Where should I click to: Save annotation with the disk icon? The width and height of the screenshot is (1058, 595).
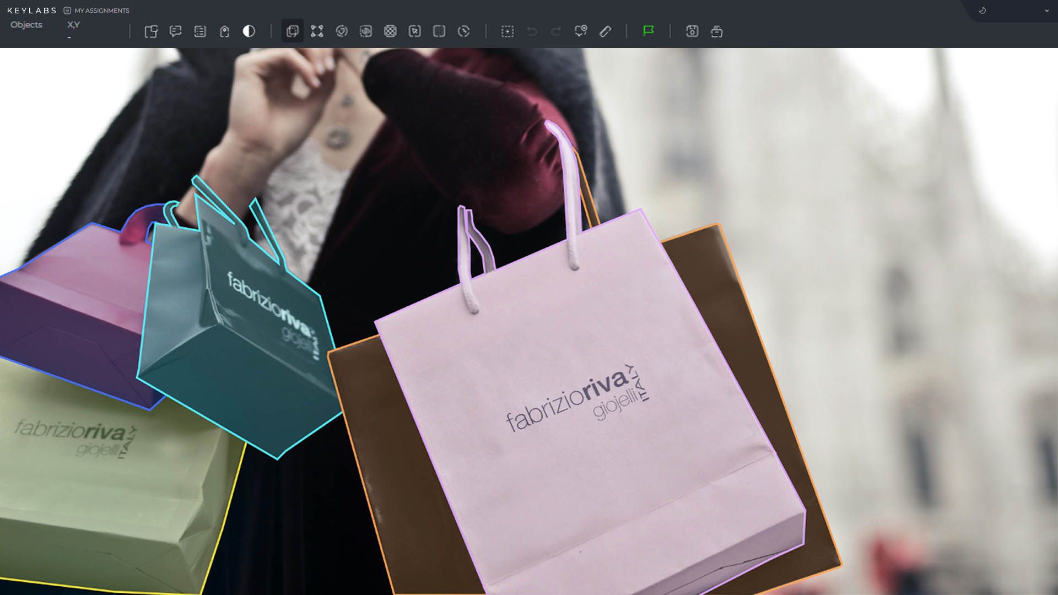pyautogui.click(x=692, y=31)
